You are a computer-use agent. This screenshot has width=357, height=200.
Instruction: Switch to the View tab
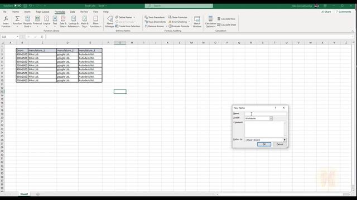95,12
